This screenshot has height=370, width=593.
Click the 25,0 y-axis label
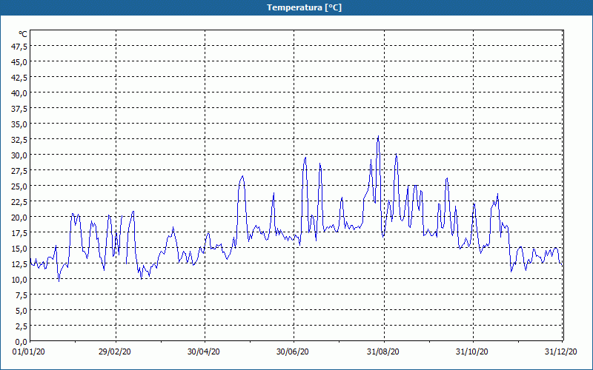click(20, 186)
